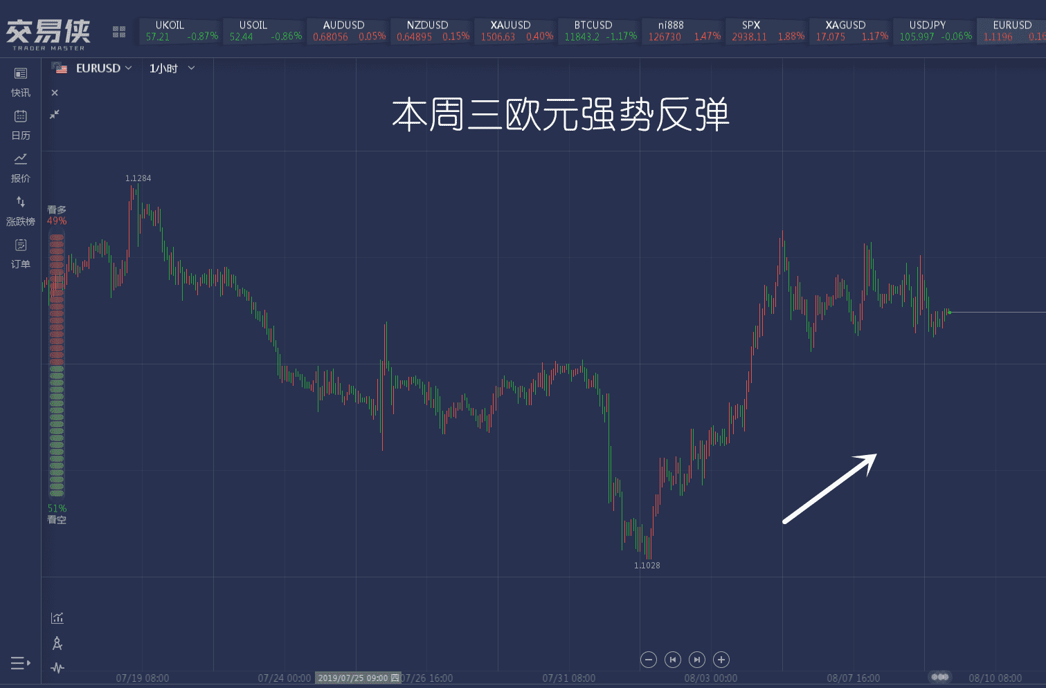This screenshot has width=1046, height=688.
Task: Select BTCUSD in the ticker bar
Action: point(600,31)
